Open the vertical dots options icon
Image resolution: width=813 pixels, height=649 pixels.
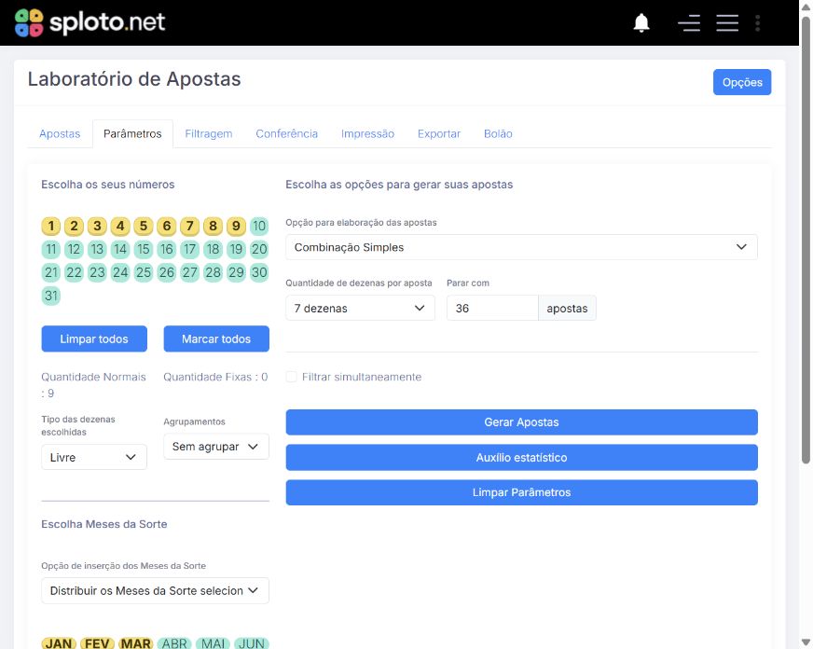tap(757, 22)
